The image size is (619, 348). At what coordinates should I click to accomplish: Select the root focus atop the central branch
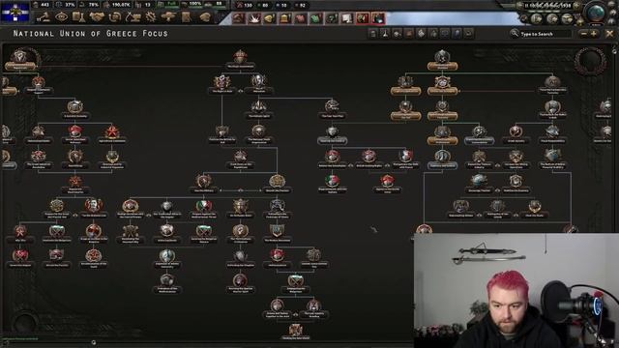(241, 59)
